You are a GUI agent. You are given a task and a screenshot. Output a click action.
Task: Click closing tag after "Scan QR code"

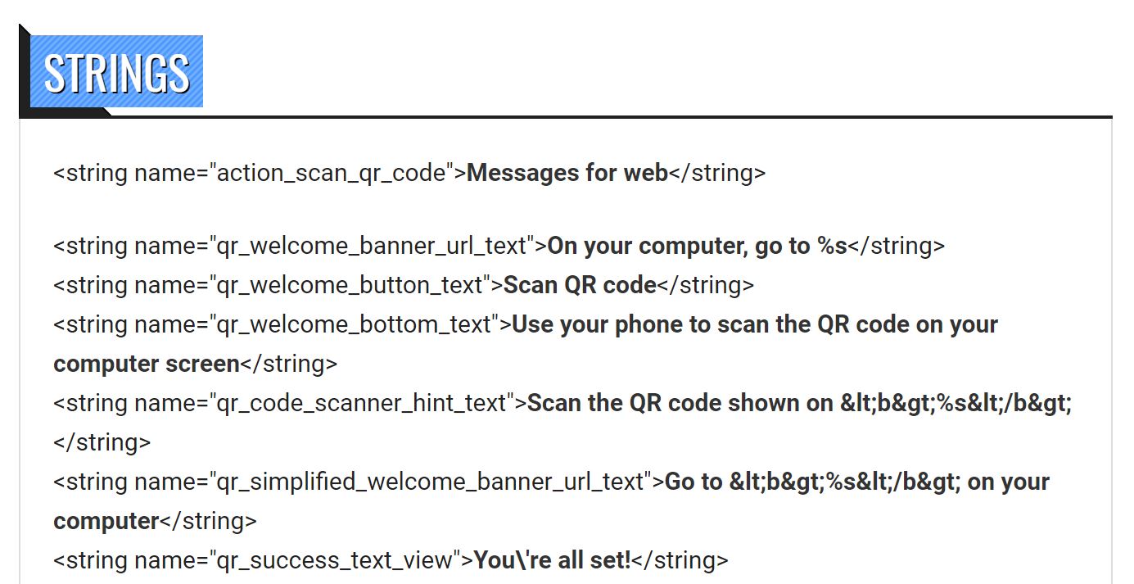pos(705,285)
